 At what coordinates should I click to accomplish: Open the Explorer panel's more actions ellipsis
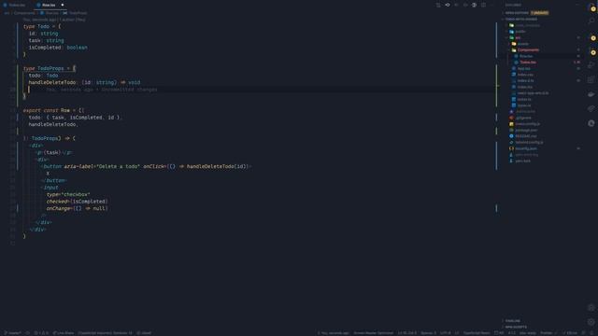(x=578, y=5)
